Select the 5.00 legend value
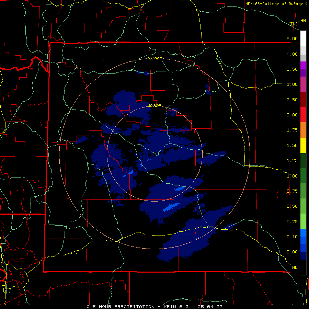The width and height of the screenshot is (309, 309). point(292,38)
